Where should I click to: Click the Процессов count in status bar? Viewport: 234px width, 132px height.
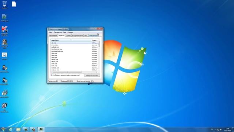(x=53, y=81)
